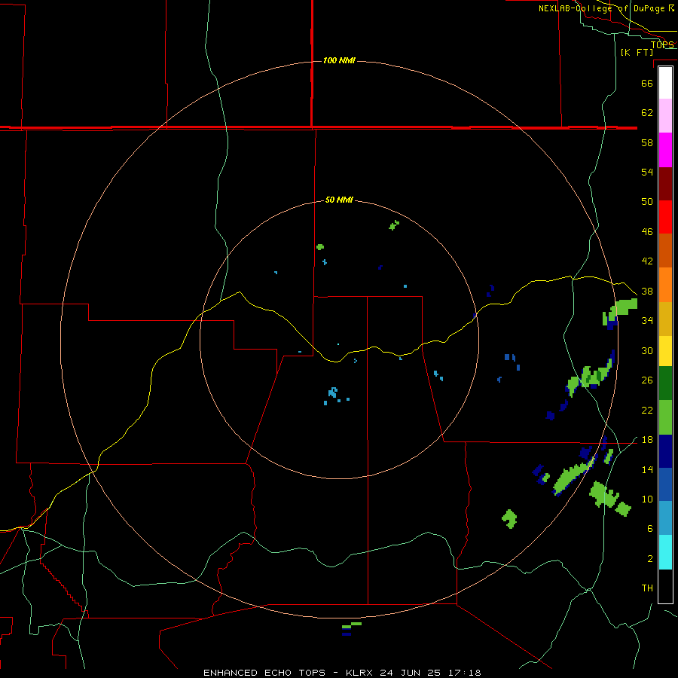The height and width of the screenshot is (678, 678).
Task: Click the "[K FT]" units label
Action: pos(637,52)
